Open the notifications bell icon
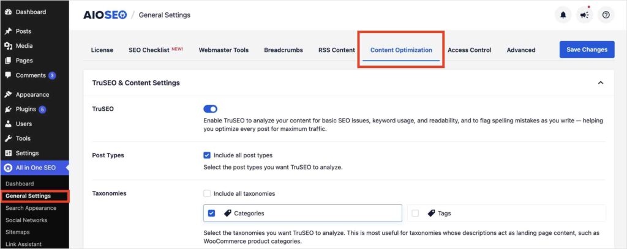This screenshot has height=249, width=627. pos(563,15)
